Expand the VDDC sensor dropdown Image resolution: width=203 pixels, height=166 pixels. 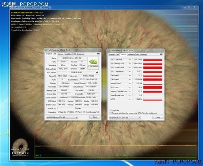pos(130,99)
